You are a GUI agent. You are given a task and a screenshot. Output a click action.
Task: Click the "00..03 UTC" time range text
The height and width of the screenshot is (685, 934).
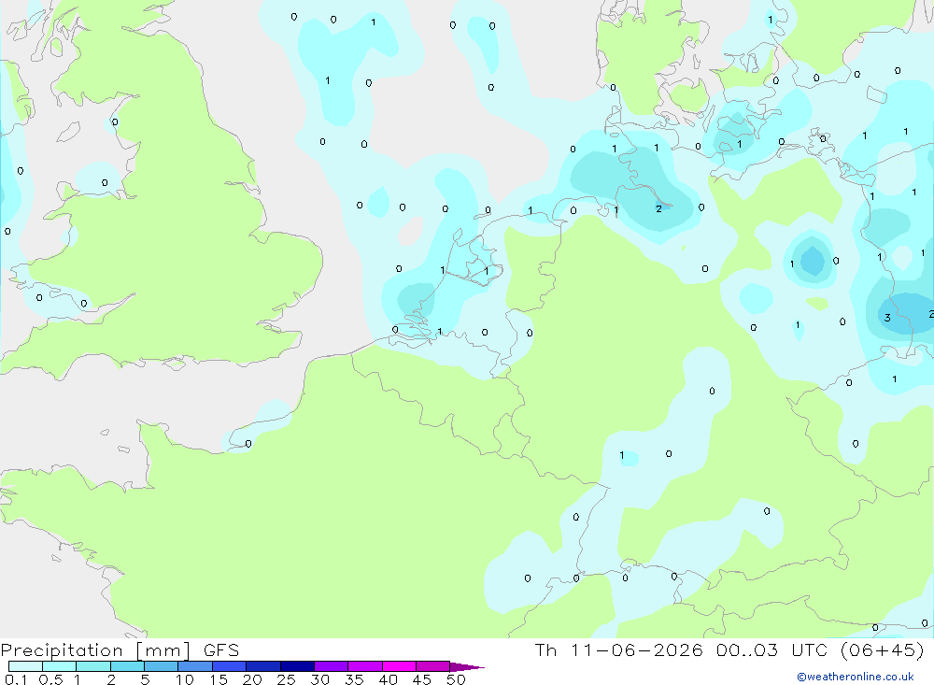tap(771, 649)
